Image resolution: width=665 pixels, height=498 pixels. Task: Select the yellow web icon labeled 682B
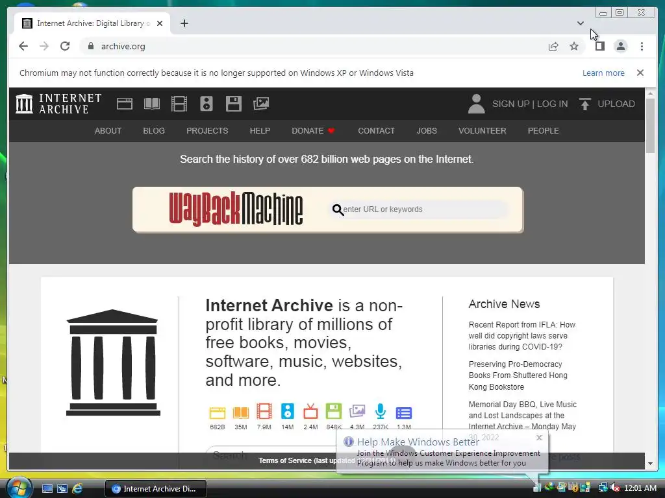pyautogui.click(x=217, y=412)
